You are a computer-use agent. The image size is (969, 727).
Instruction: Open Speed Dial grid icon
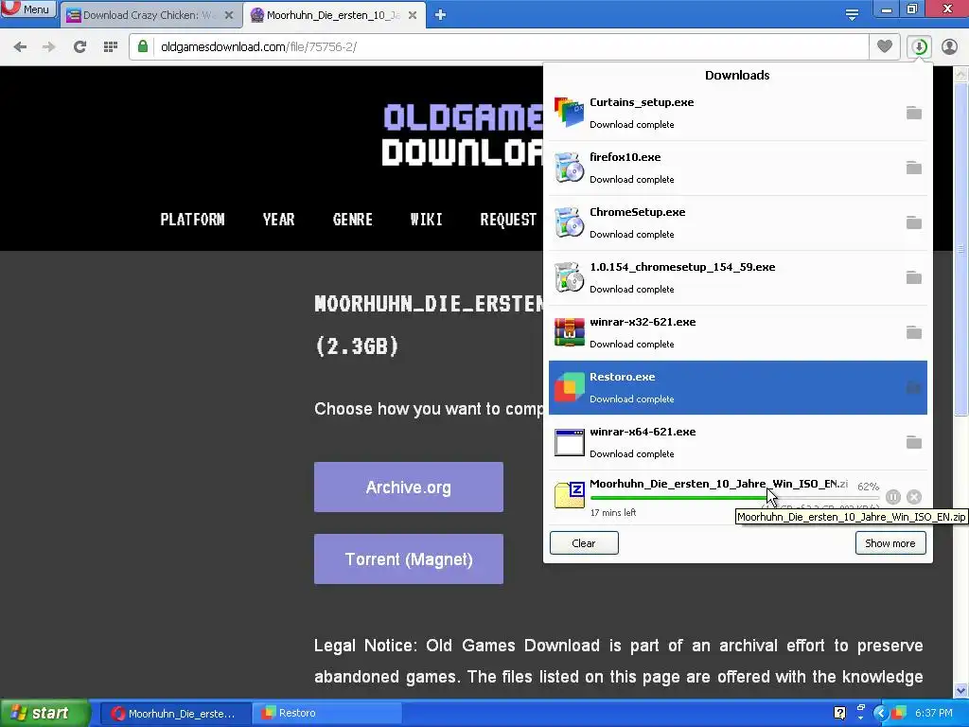point(111,46)
